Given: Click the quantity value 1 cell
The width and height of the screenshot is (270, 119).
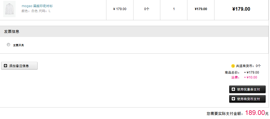Looking at the screenshot, I should [174, 9].
